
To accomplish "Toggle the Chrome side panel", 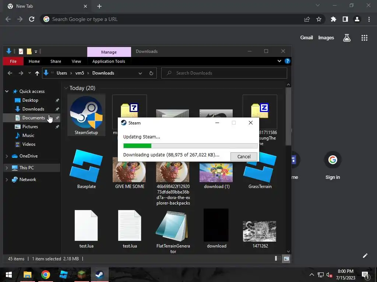I will pos(345,19).
